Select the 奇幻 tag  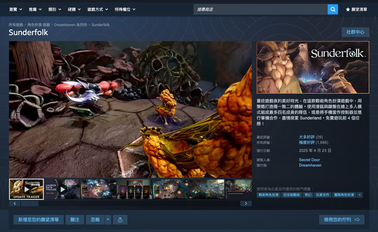click(308, 195)
